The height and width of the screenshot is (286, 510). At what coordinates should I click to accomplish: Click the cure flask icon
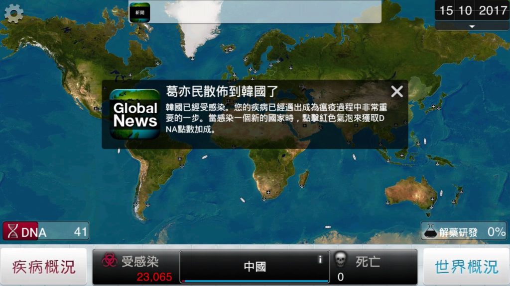coord(430,231)
